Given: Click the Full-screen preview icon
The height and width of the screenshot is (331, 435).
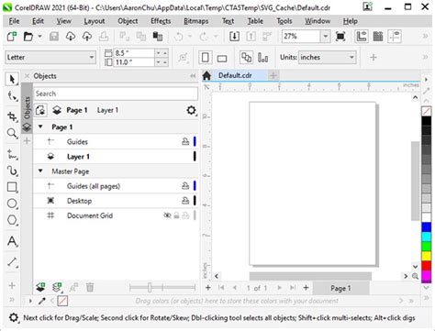Looking at the screenshot, I should pos(340,37).
